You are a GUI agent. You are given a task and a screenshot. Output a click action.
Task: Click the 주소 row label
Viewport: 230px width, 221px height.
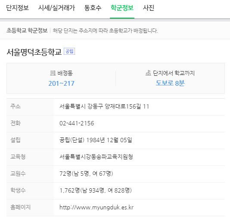16,106
